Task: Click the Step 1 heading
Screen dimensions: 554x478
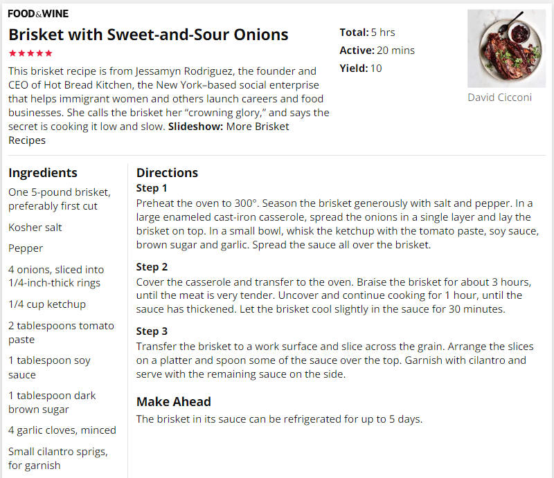Action: pos(152,188)
